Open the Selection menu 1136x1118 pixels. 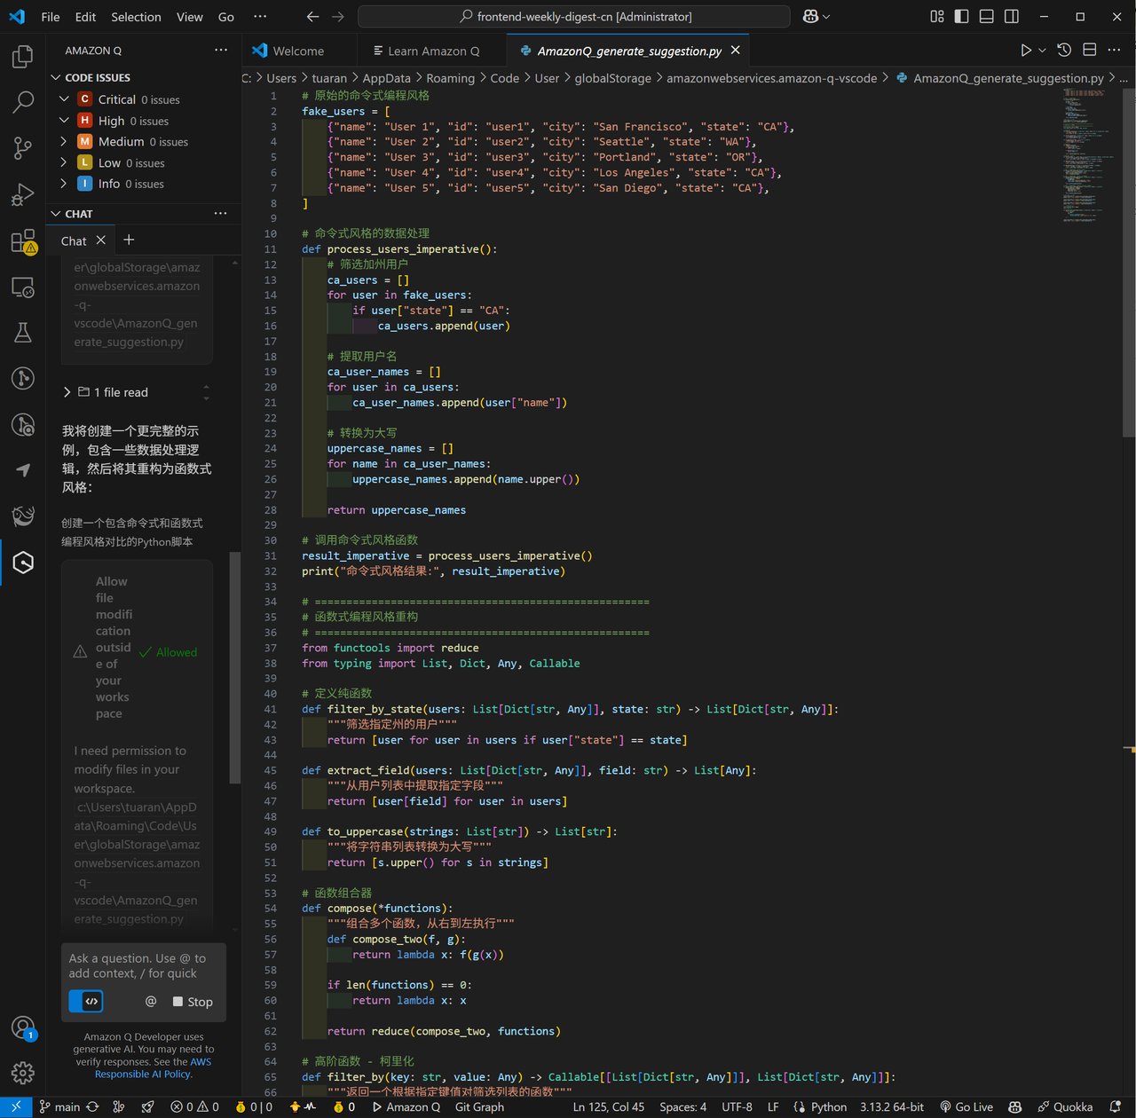coord(136,16)
